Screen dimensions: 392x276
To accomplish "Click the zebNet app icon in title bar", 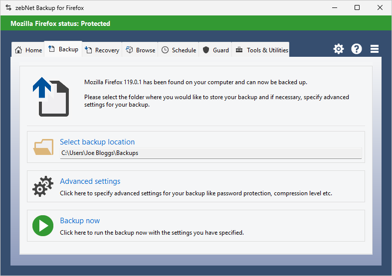I will [8, 7].
